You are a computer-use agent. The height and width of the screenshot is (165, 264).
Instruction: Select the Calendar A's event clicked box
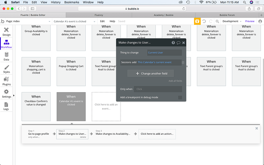71,106
